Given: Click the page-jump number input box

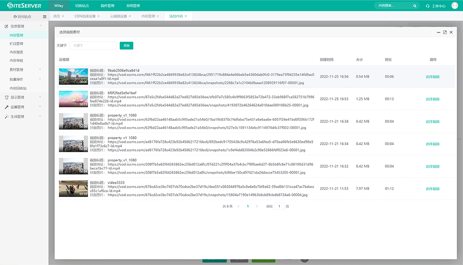Looking at the screenshot, I should 279,206.
